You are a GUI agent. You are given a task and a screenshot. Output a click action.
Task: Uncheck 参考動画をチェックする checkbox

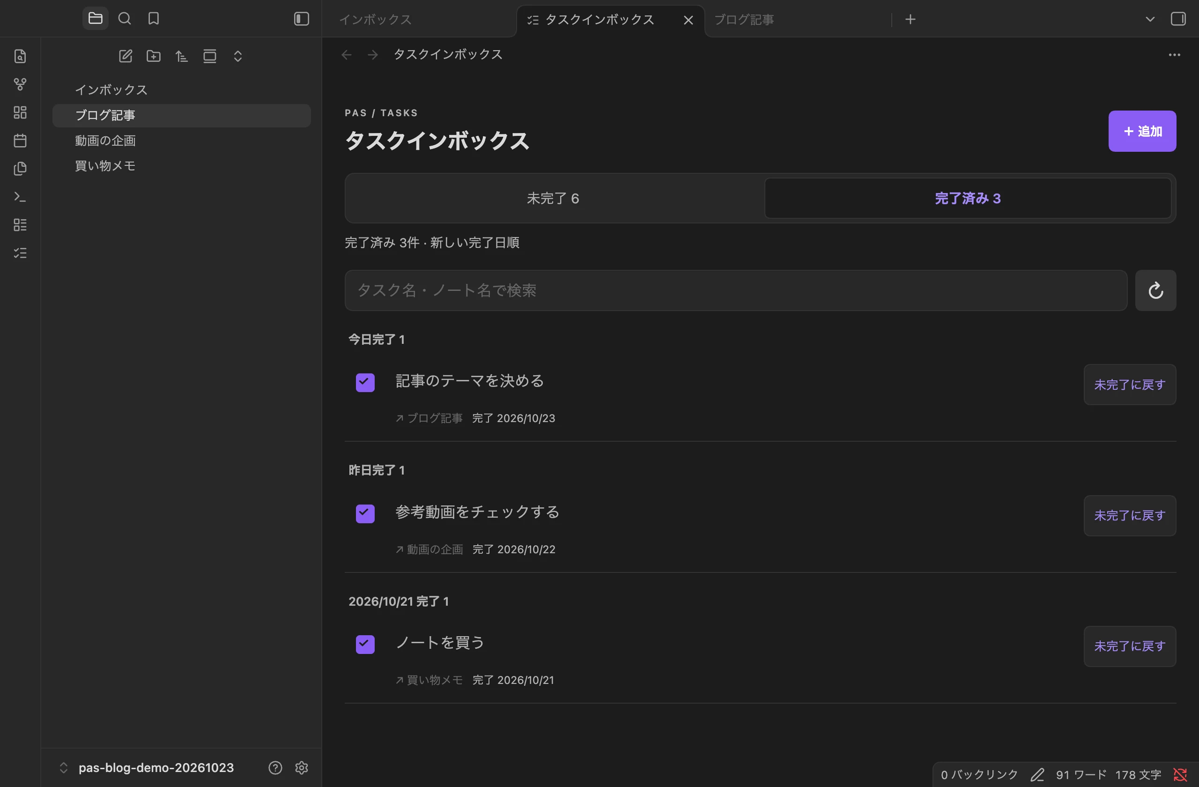[x=365, y=513]
